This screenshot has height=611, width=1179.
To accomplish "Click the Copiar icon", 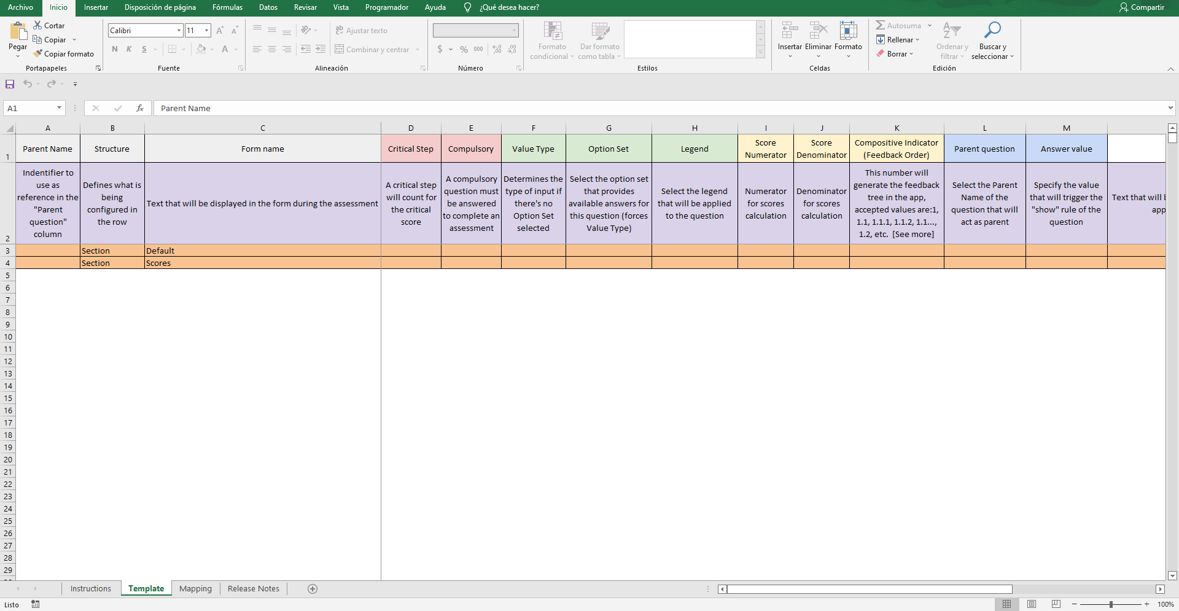I will tap(37, 39).
